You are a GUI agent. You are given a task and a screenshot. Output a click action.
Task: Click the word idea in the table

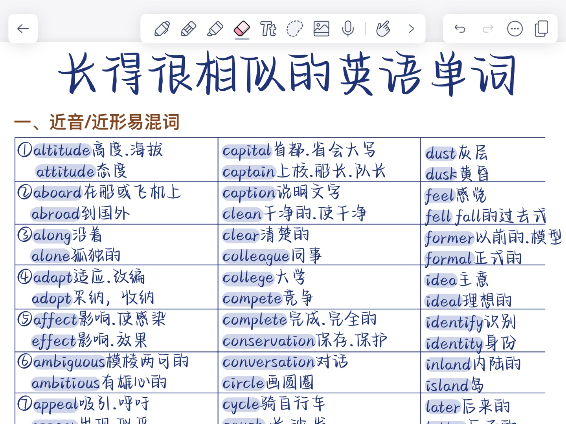[441, 281]
